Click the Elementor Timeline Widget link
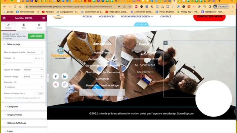This screenshot has width=237, height=133. click(103, 85)
